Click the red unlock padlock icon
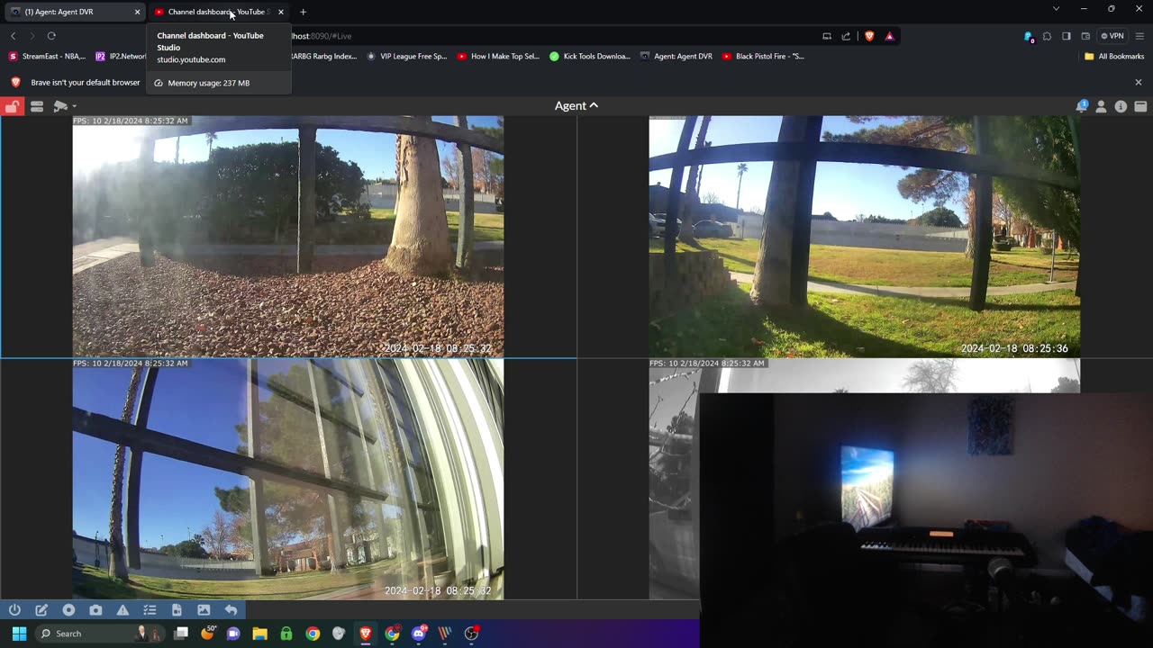 click(12, 106)
